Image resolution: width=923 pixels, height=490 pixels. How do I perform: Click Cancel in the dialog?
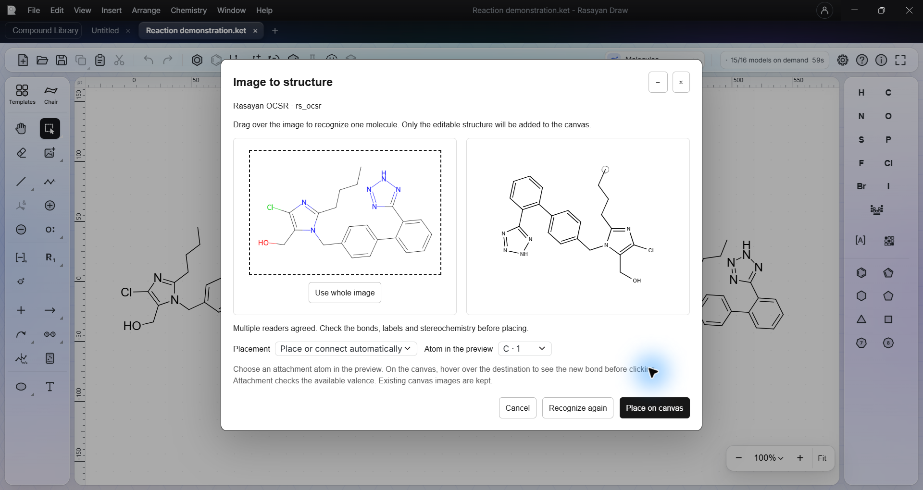point(517,408)
